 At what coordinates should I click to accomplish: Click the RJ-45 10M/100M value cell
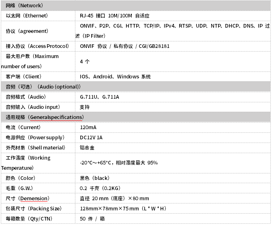(115, 16)
